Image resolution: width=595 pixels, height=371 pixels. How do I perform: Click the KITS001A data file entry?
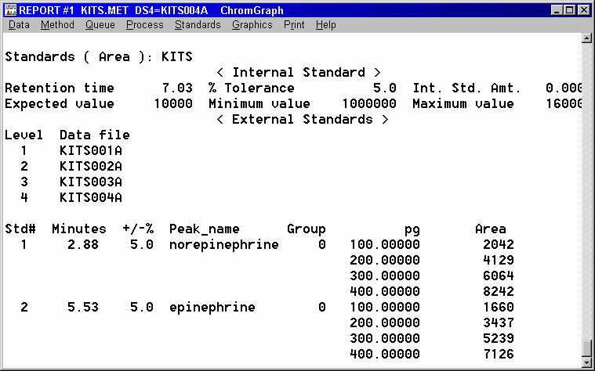point(90,150)
